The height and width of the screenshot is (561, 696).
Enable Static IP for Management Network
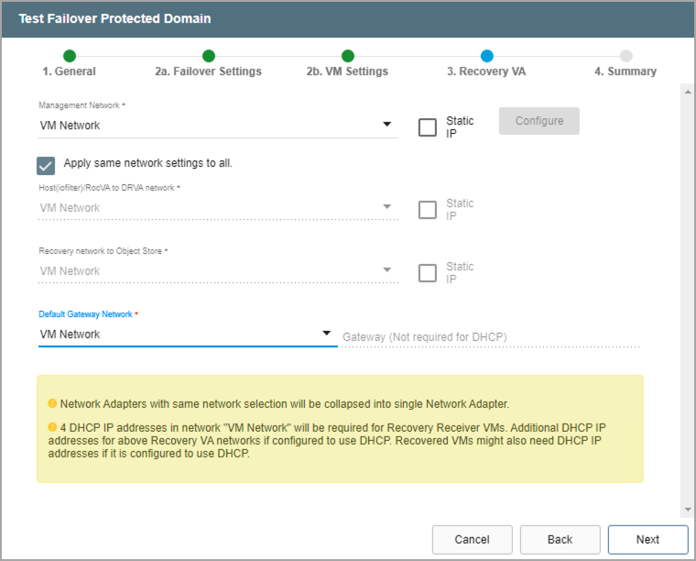coord(428,127)
